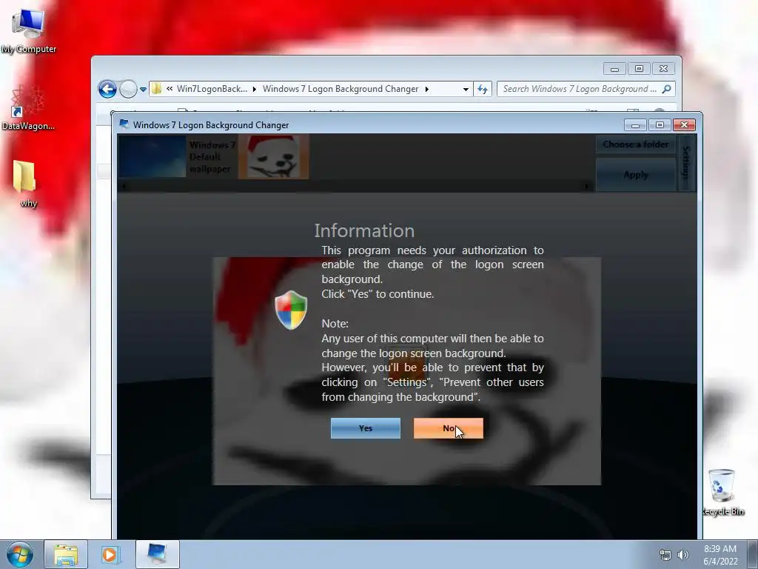Open My Computer desktop icon
758x569 pixels.
click(x=29, y=30)
